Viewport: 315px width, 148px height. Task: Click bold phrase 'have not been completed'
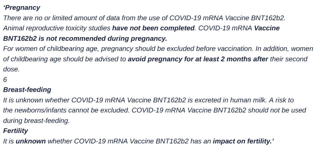153,28
